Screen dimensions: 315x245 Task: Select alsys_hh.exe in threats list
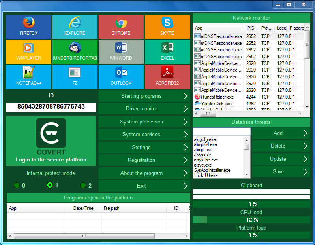(206, 160)
